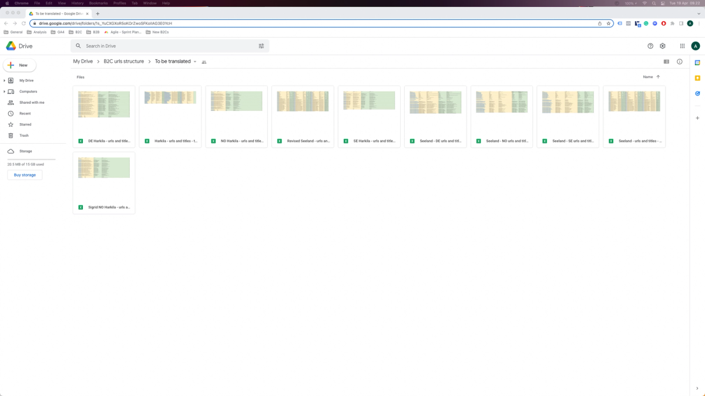Open Google Calendar side panel
The image size is (705, 396).
pos(697,63)
